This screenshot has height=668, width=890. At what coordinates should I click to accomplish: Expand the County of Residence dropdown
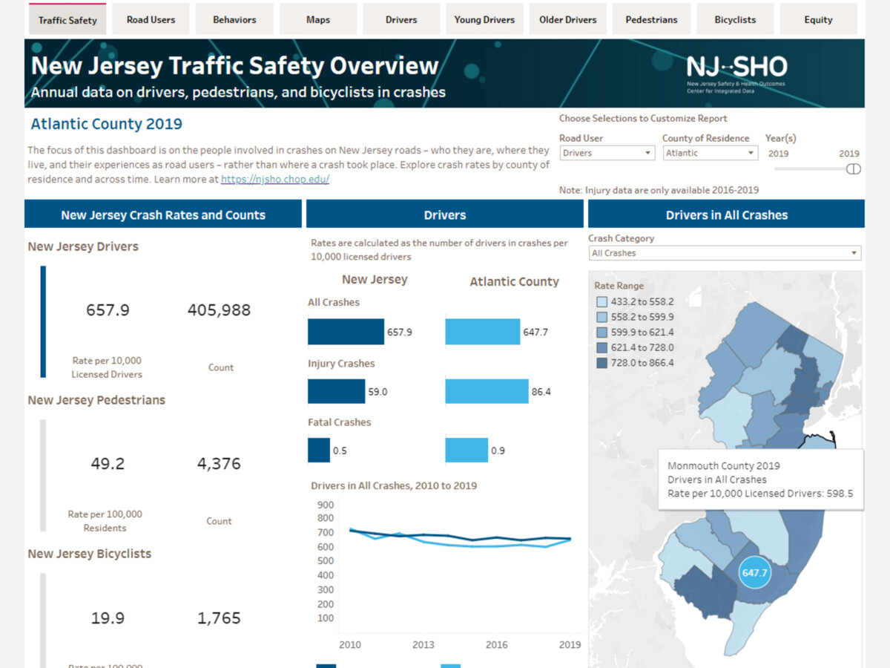709,153
